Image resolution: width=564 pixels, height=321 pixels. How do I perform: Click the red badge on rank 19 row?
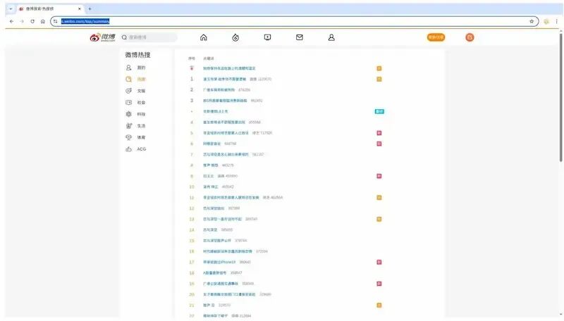[379, 284]
